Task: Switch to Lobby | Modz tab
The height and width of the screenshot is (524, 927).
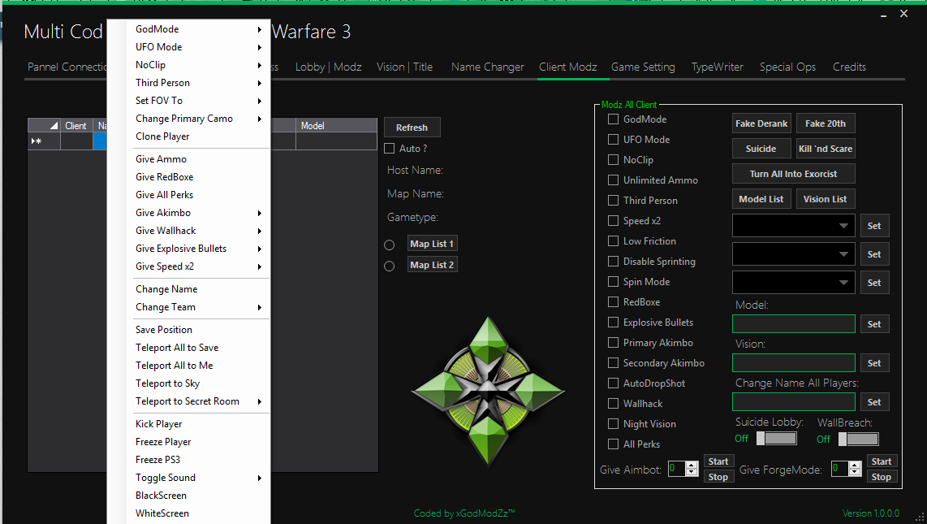Action: pos(328,67)
